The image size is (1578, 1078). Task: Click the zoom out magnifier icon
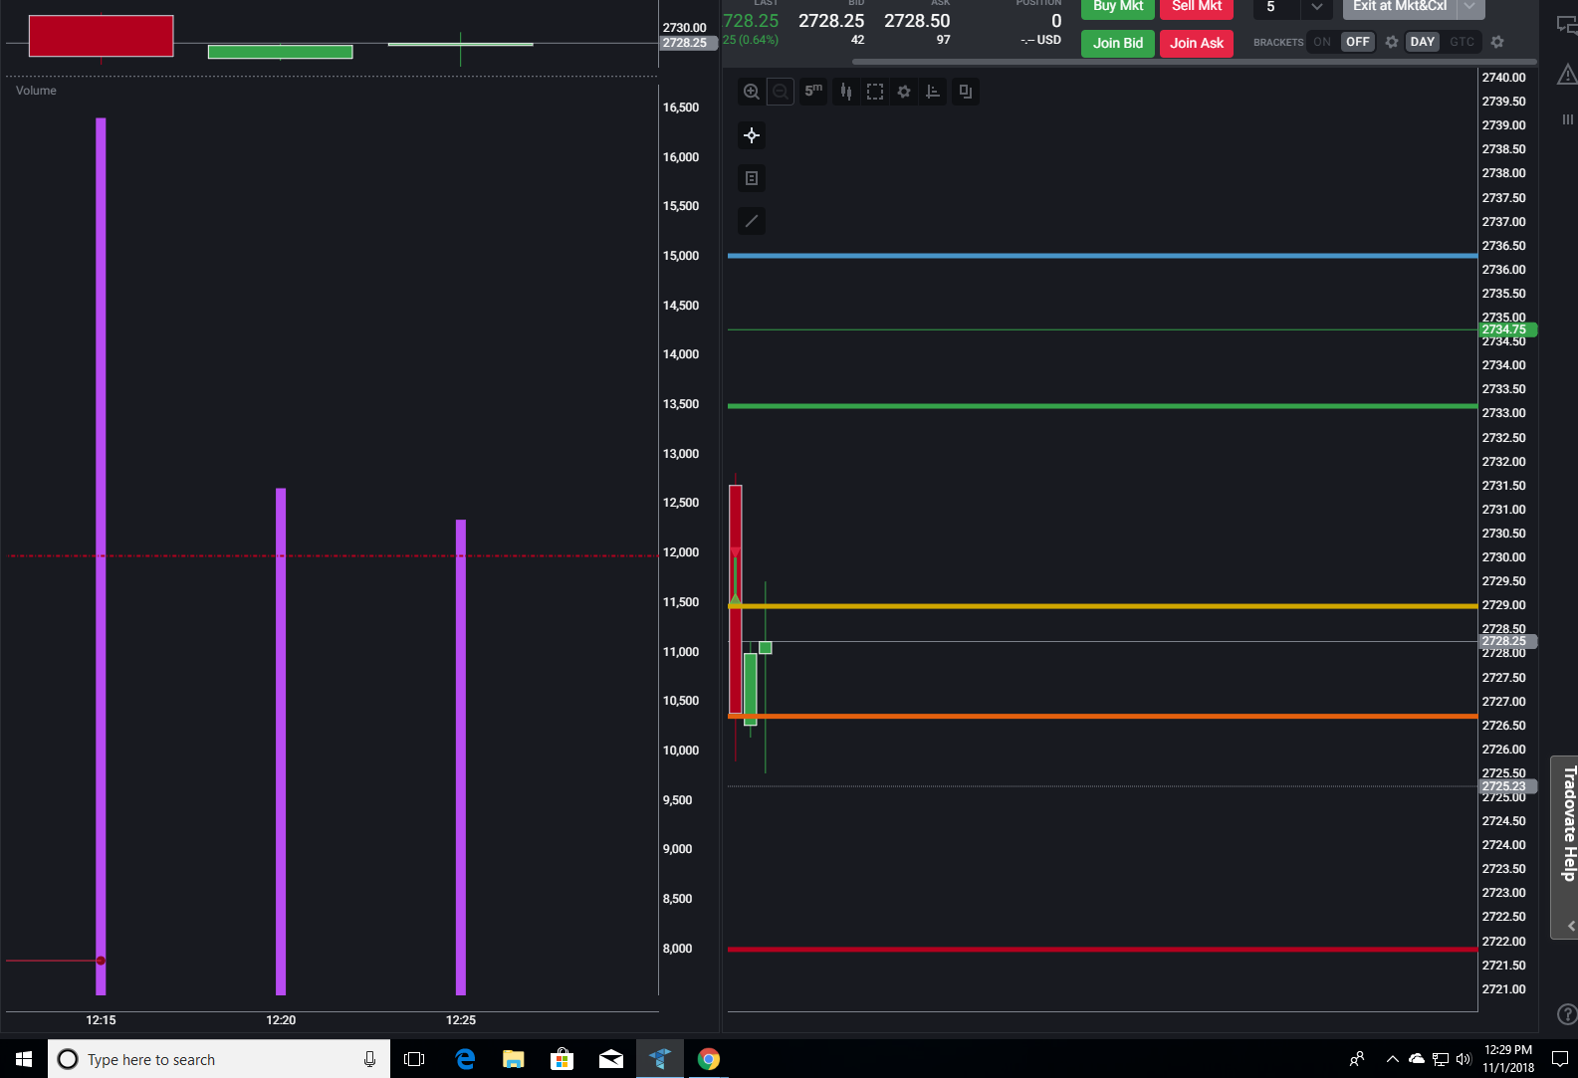point(781,92)
